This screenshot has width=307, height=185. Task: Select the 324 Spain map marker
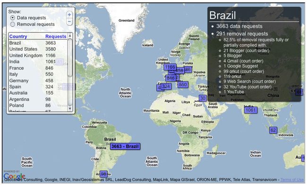pyautogui.click(x=166, y=86)
